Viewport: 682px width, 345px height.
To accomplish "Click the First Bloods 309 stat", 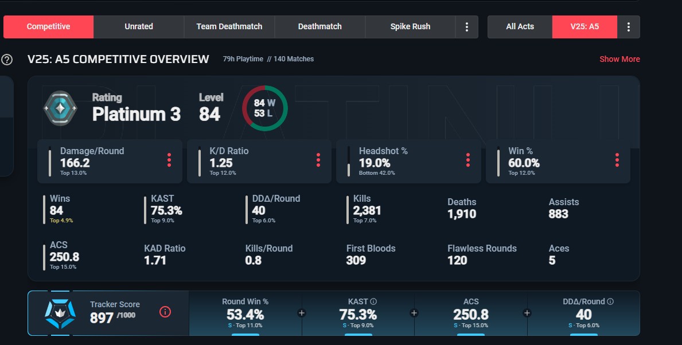I will coord(371,254).
